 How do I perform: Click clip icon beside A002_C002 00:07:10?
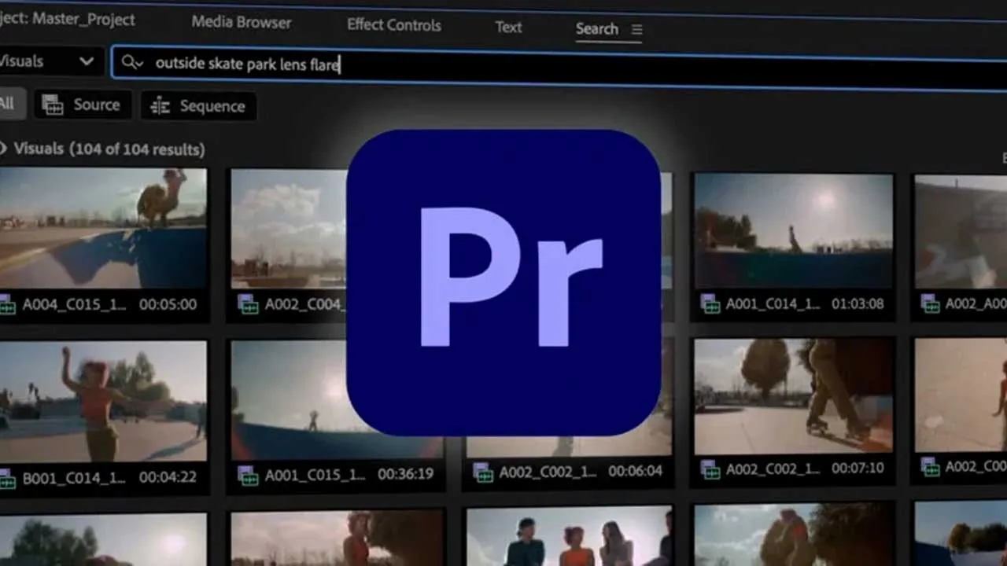710,469
